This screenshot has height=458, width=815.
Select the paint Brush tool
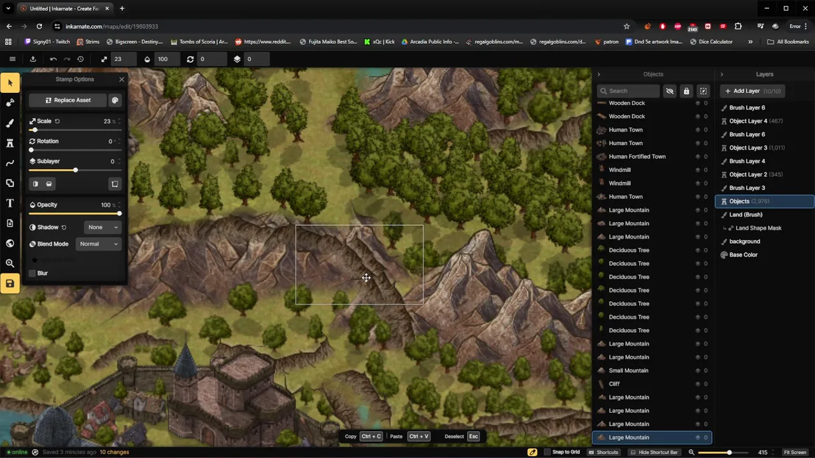click(x=10, y=123)
